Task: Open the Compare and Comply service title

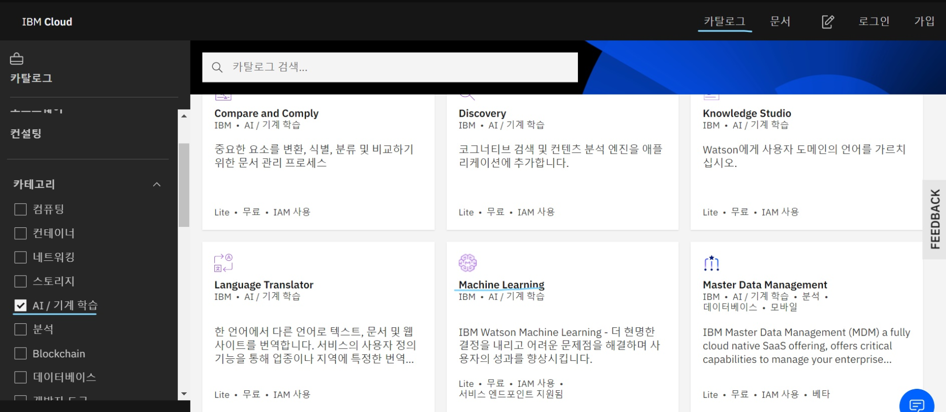Action: coord(267,113)
